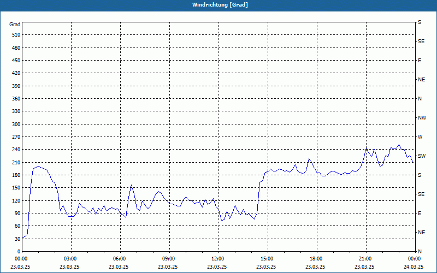This screenshot has height=273, width=437.
Task: Click the 150 y-axis value
Action: [x=16, y=187]
